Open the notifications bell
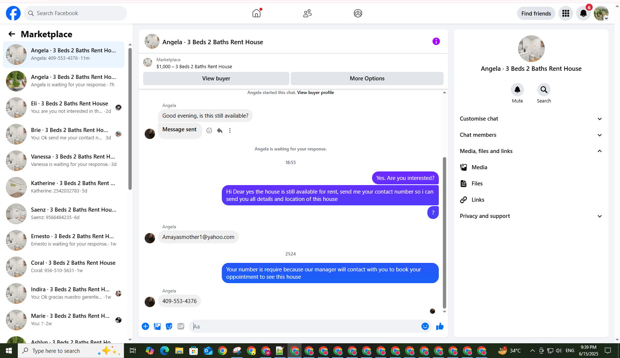The image size is (620, 358). (x=583, y=14)
